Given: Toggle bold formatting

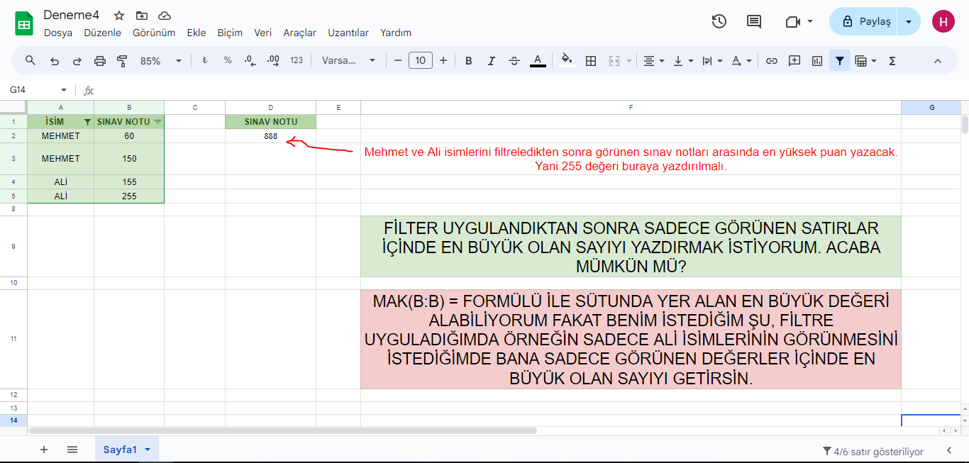Looking at the screenshot, I should pyautogui.click(x=469, y=61).
